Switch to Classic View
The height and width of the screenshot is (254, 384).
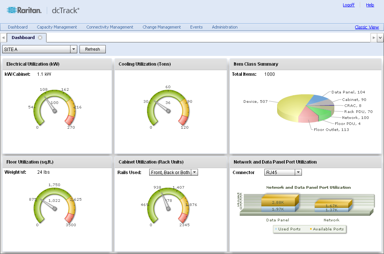367,27
